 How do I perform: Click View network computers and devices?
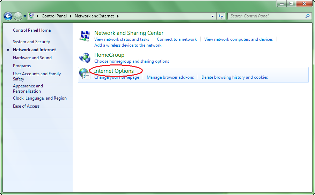pos(239,39)
